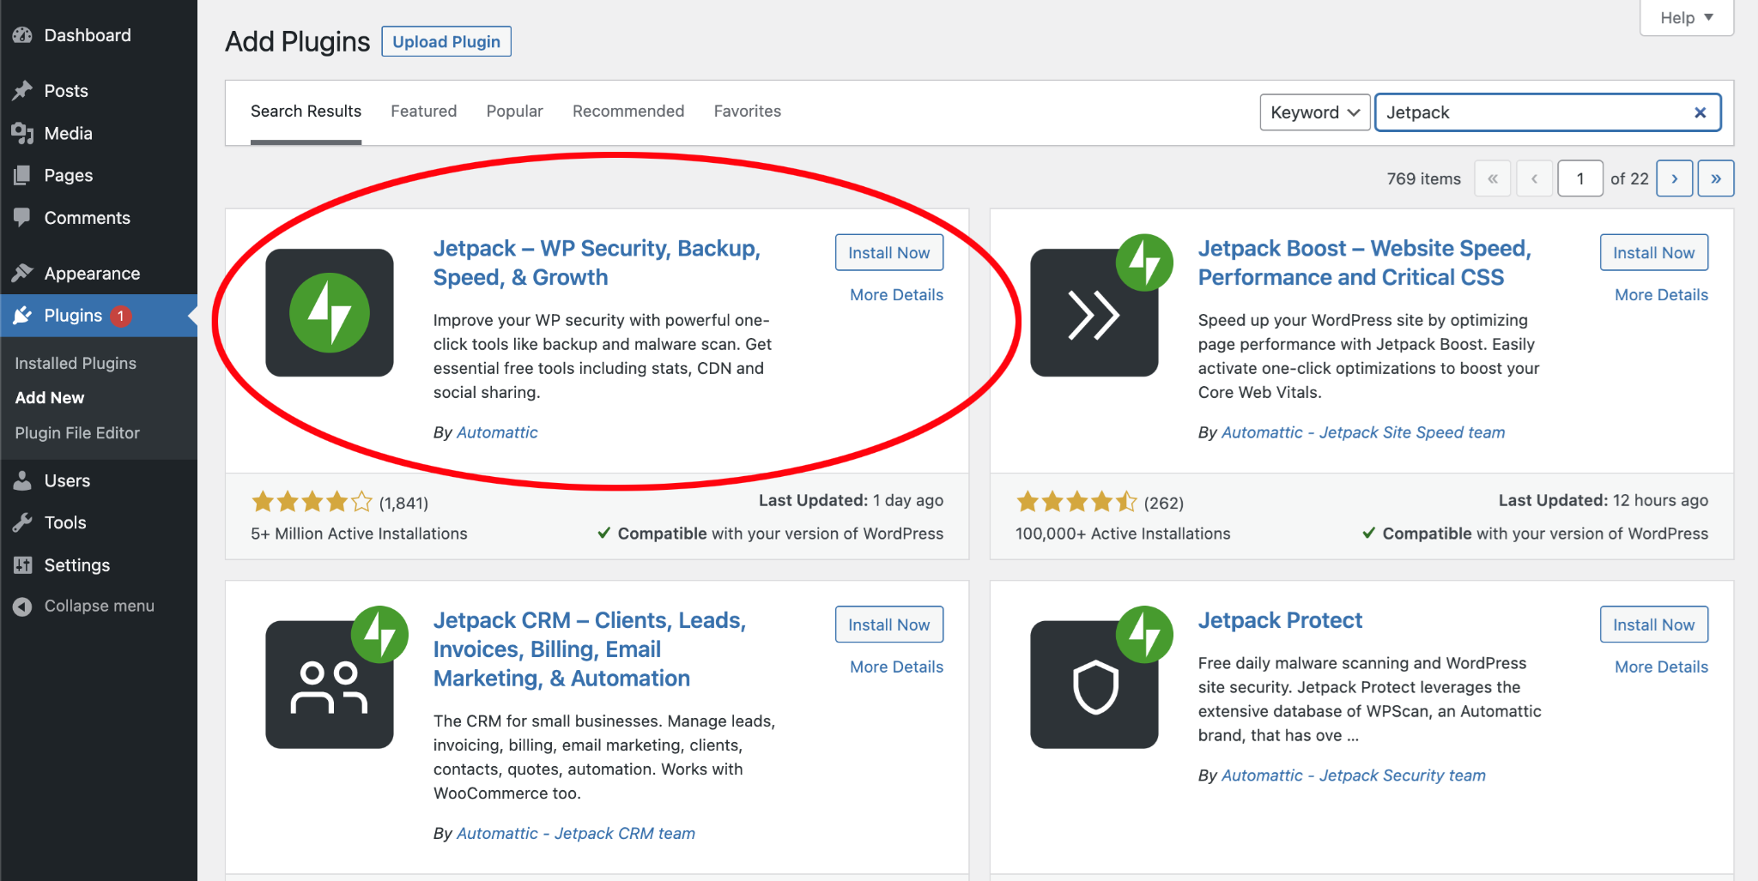Viewport: 1758px width, 881px height.
Task: View More Details for Jetpack Boost
Action: (1661, 294)
